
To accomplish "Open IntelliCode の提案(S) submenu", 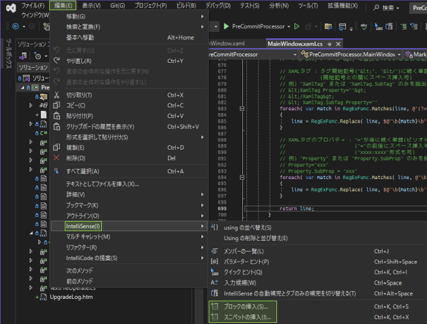I will coord(129,258).
